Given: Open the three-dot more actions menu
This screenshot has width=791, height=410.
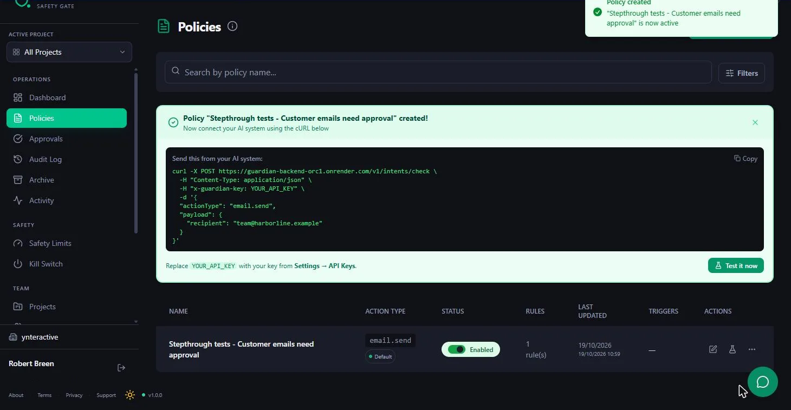Looking at the screenshot, I should [752, 349].
